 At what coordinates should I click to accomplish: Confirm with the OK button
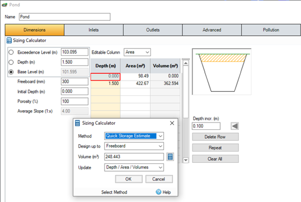point(129,179)
